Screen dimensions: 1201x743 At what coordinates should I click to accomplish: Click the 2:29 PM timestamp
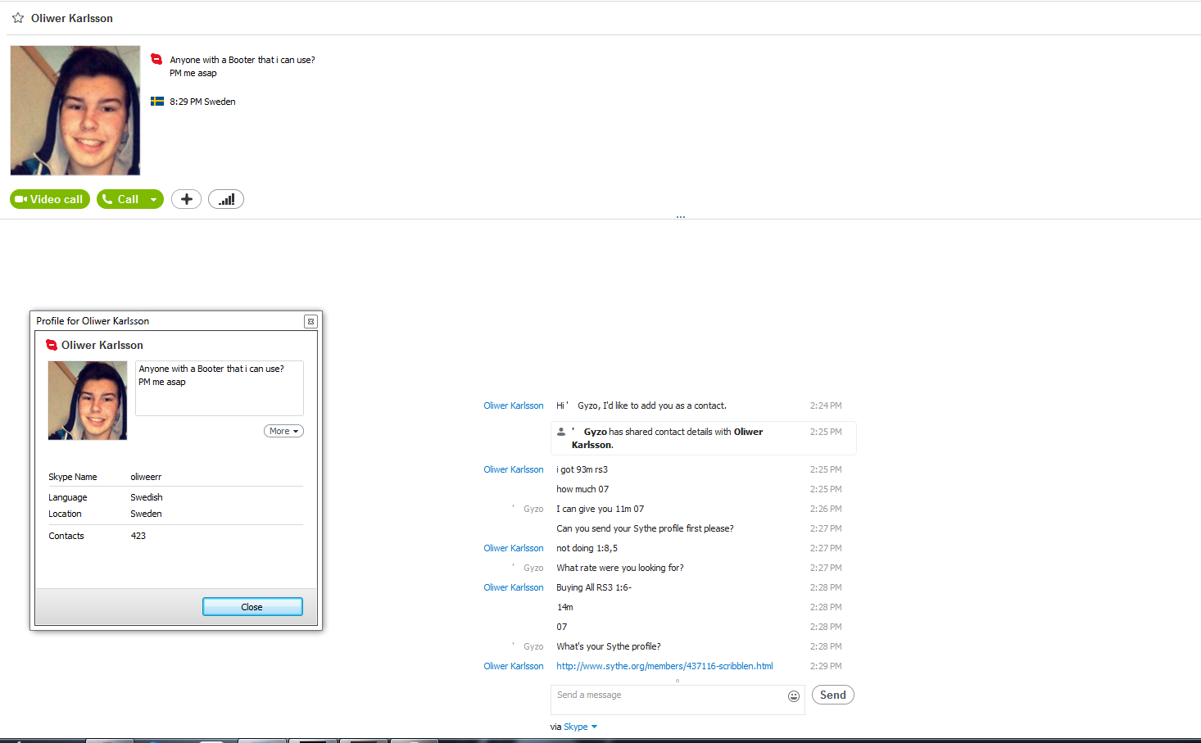pos(826,666)
